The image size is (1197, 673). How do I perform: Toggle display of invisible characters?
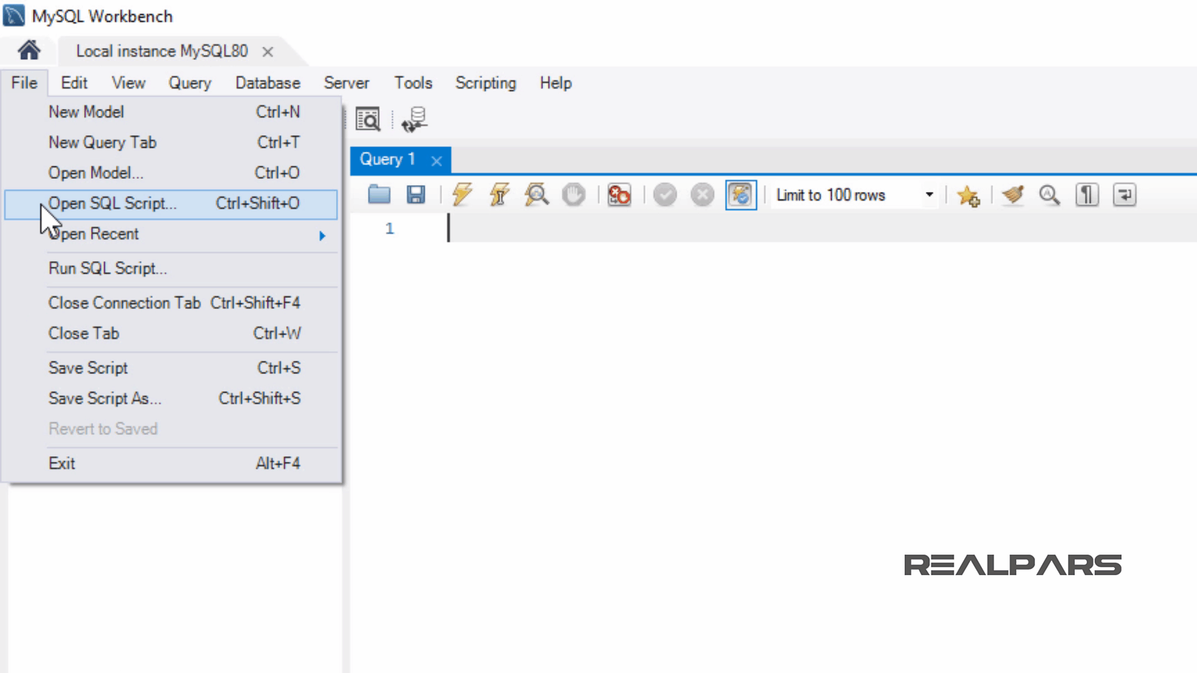coord(1086,195)
